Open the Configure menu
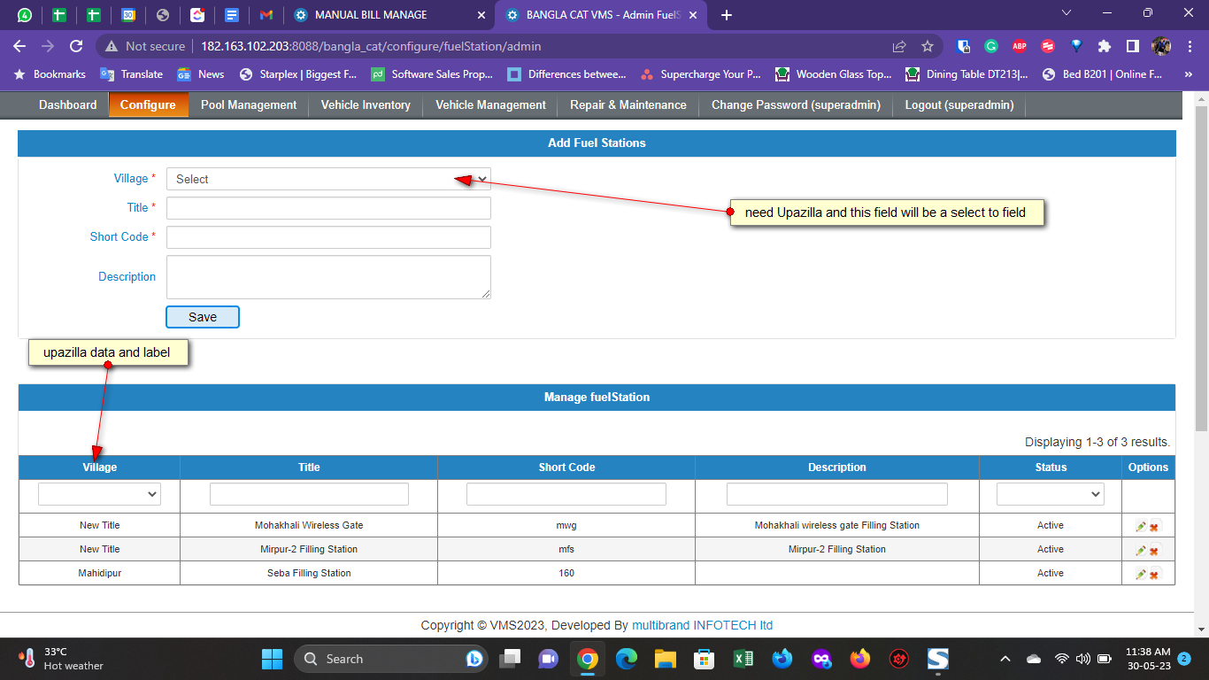This screenshot has width=1209, height=680. point(148,104)
